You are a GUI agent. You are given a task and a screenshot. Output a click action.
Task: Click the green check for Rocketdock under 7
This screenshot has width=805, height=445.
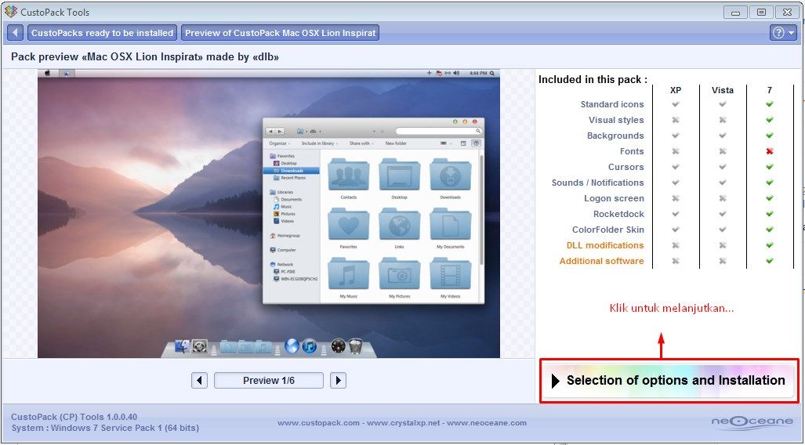coord(770,214)
